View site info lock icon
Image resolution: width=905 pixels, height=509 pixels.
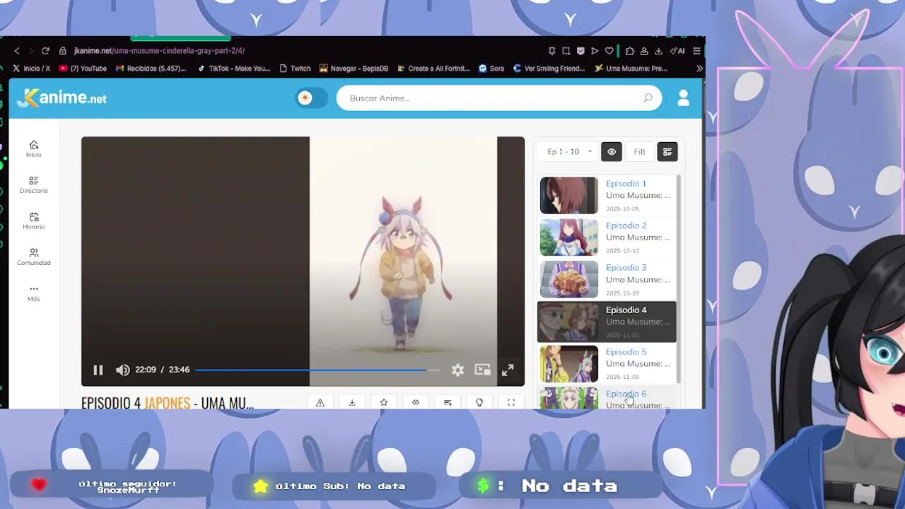click(x=62, y=51)
